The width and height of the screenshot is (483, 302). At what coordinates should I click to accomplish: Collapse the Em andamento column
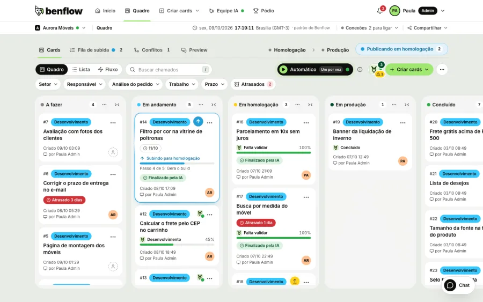(214, 105)
